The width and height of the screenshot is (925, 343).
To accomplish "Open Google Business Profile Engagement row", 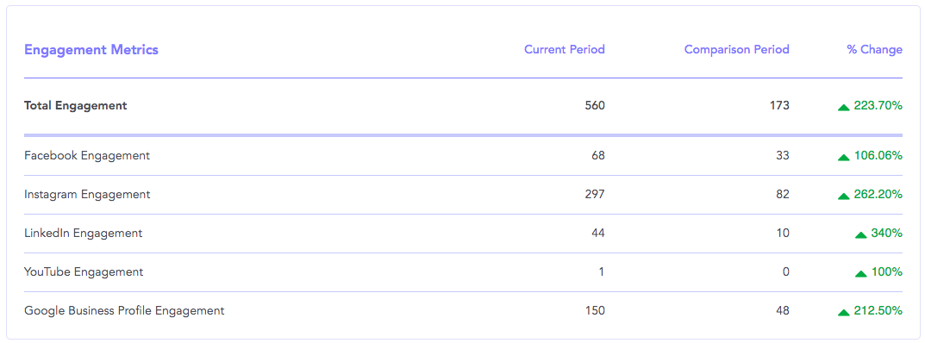I will tap(463, 310).
